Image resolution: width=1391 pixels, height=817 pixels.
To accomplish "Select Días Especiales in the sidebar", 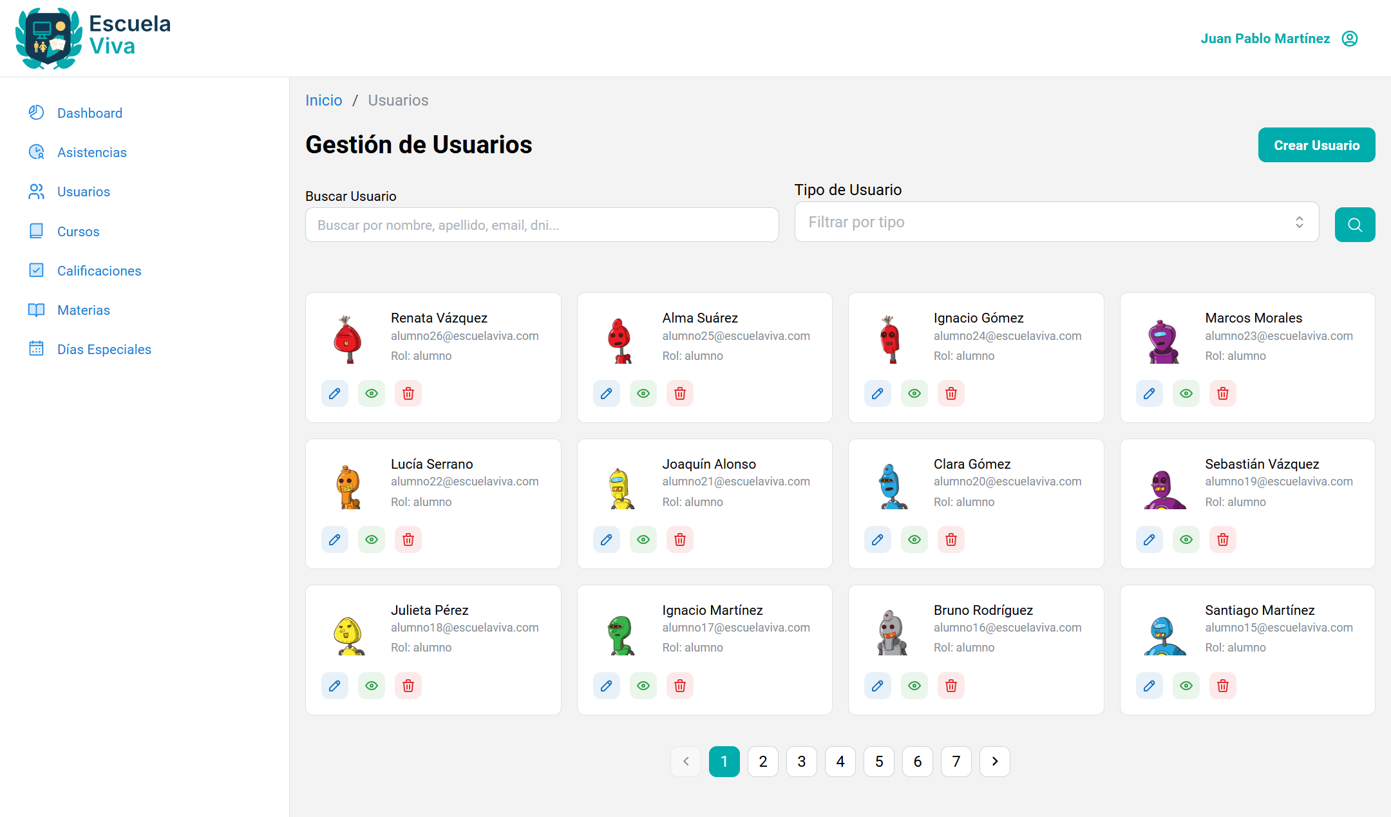I will pos(104,349).
